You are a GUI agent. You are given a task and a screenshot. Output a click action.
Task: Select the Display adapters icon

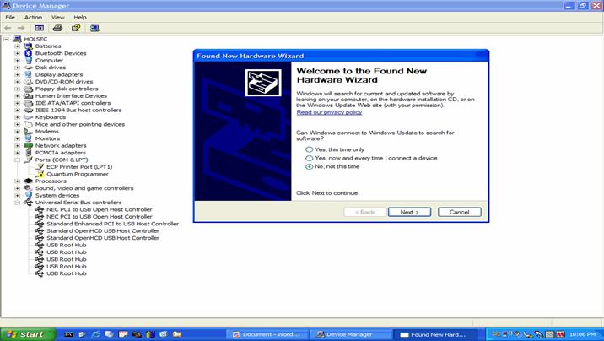click(x=28, y=74)
